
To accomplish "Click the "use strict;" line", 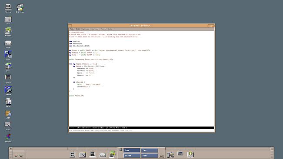I will tap(74, 41).
